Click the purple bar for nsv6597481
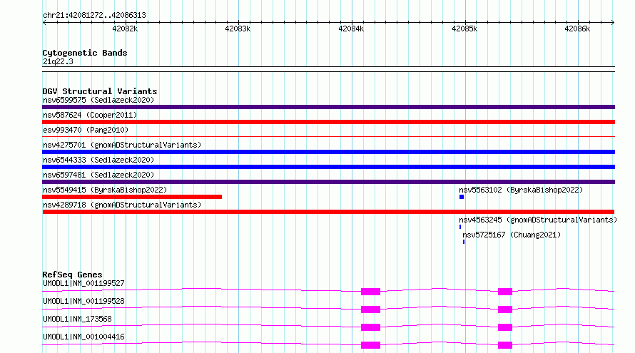The width and height of the screenshot is (635, 353). click(328, 182)
